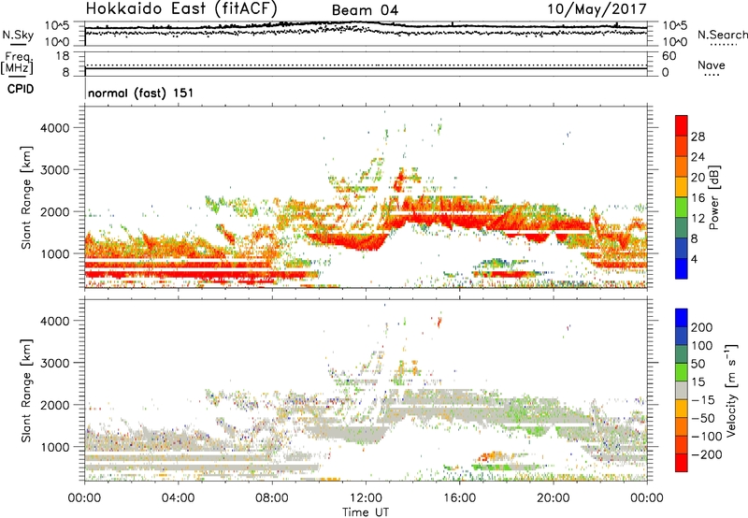Select the "normal (fast) 151" CPID text
The width and height of the screenshot is (748, 518).
pyautogui.click(x=141, y=93)
